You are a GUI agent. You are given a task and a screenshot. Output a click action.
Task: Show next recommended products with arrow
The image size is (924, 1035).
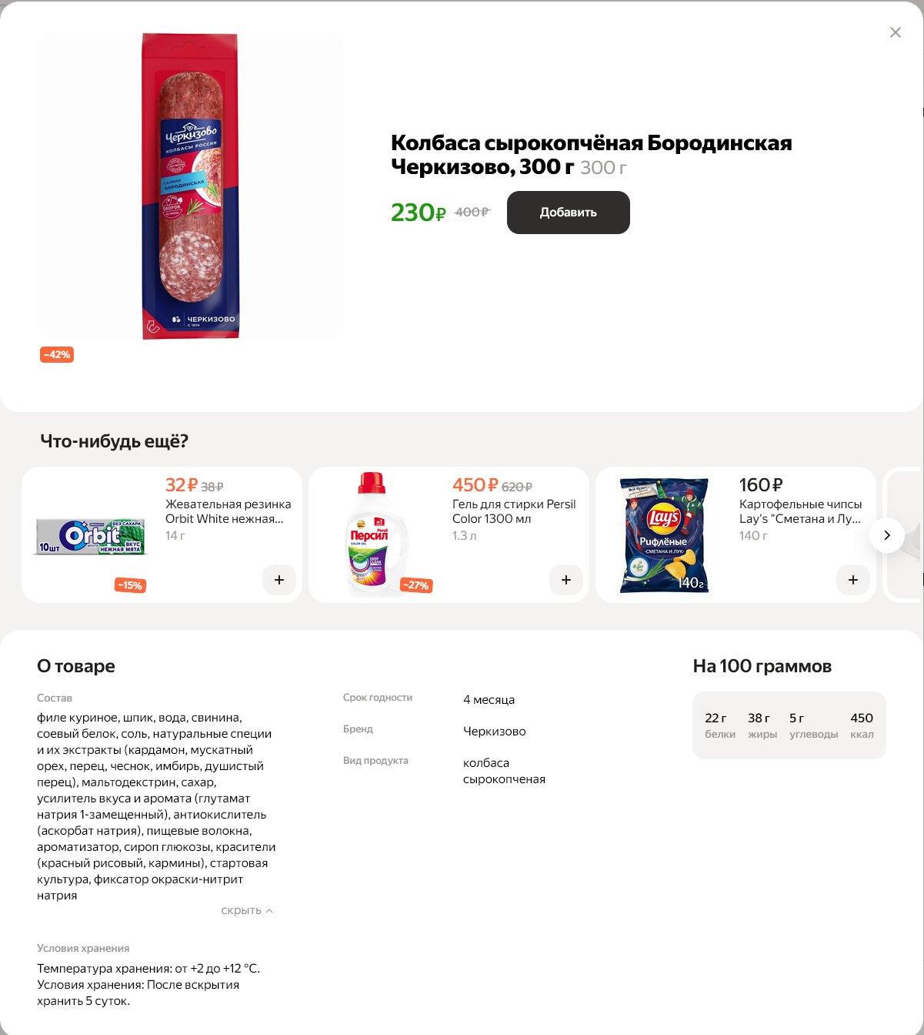[887, 535]
